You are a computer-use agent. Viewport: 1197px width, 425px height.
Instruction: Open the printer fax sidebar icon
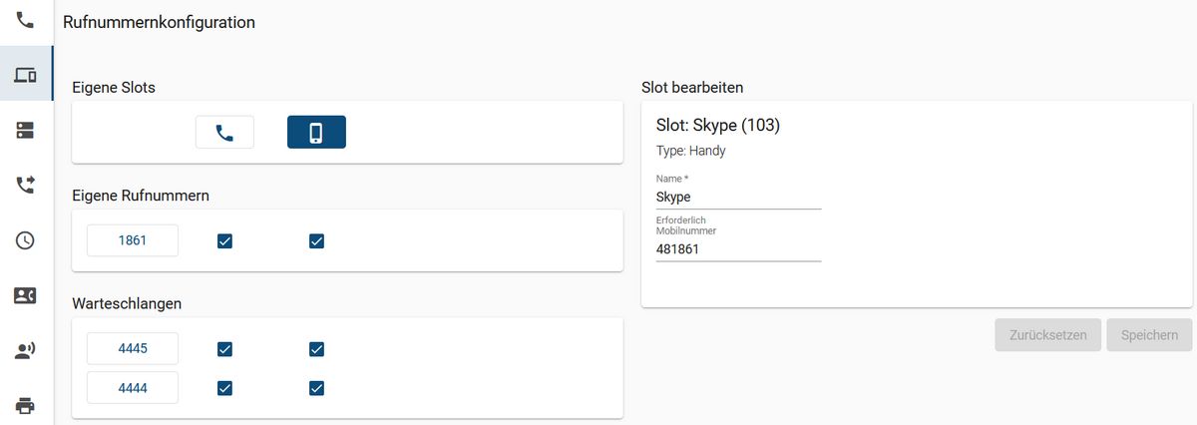[x=25, y=405]
